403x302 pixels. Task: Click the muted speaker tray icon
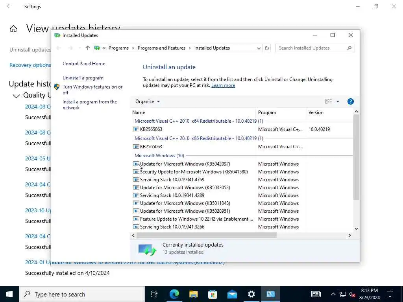click(x=352, y=294)
